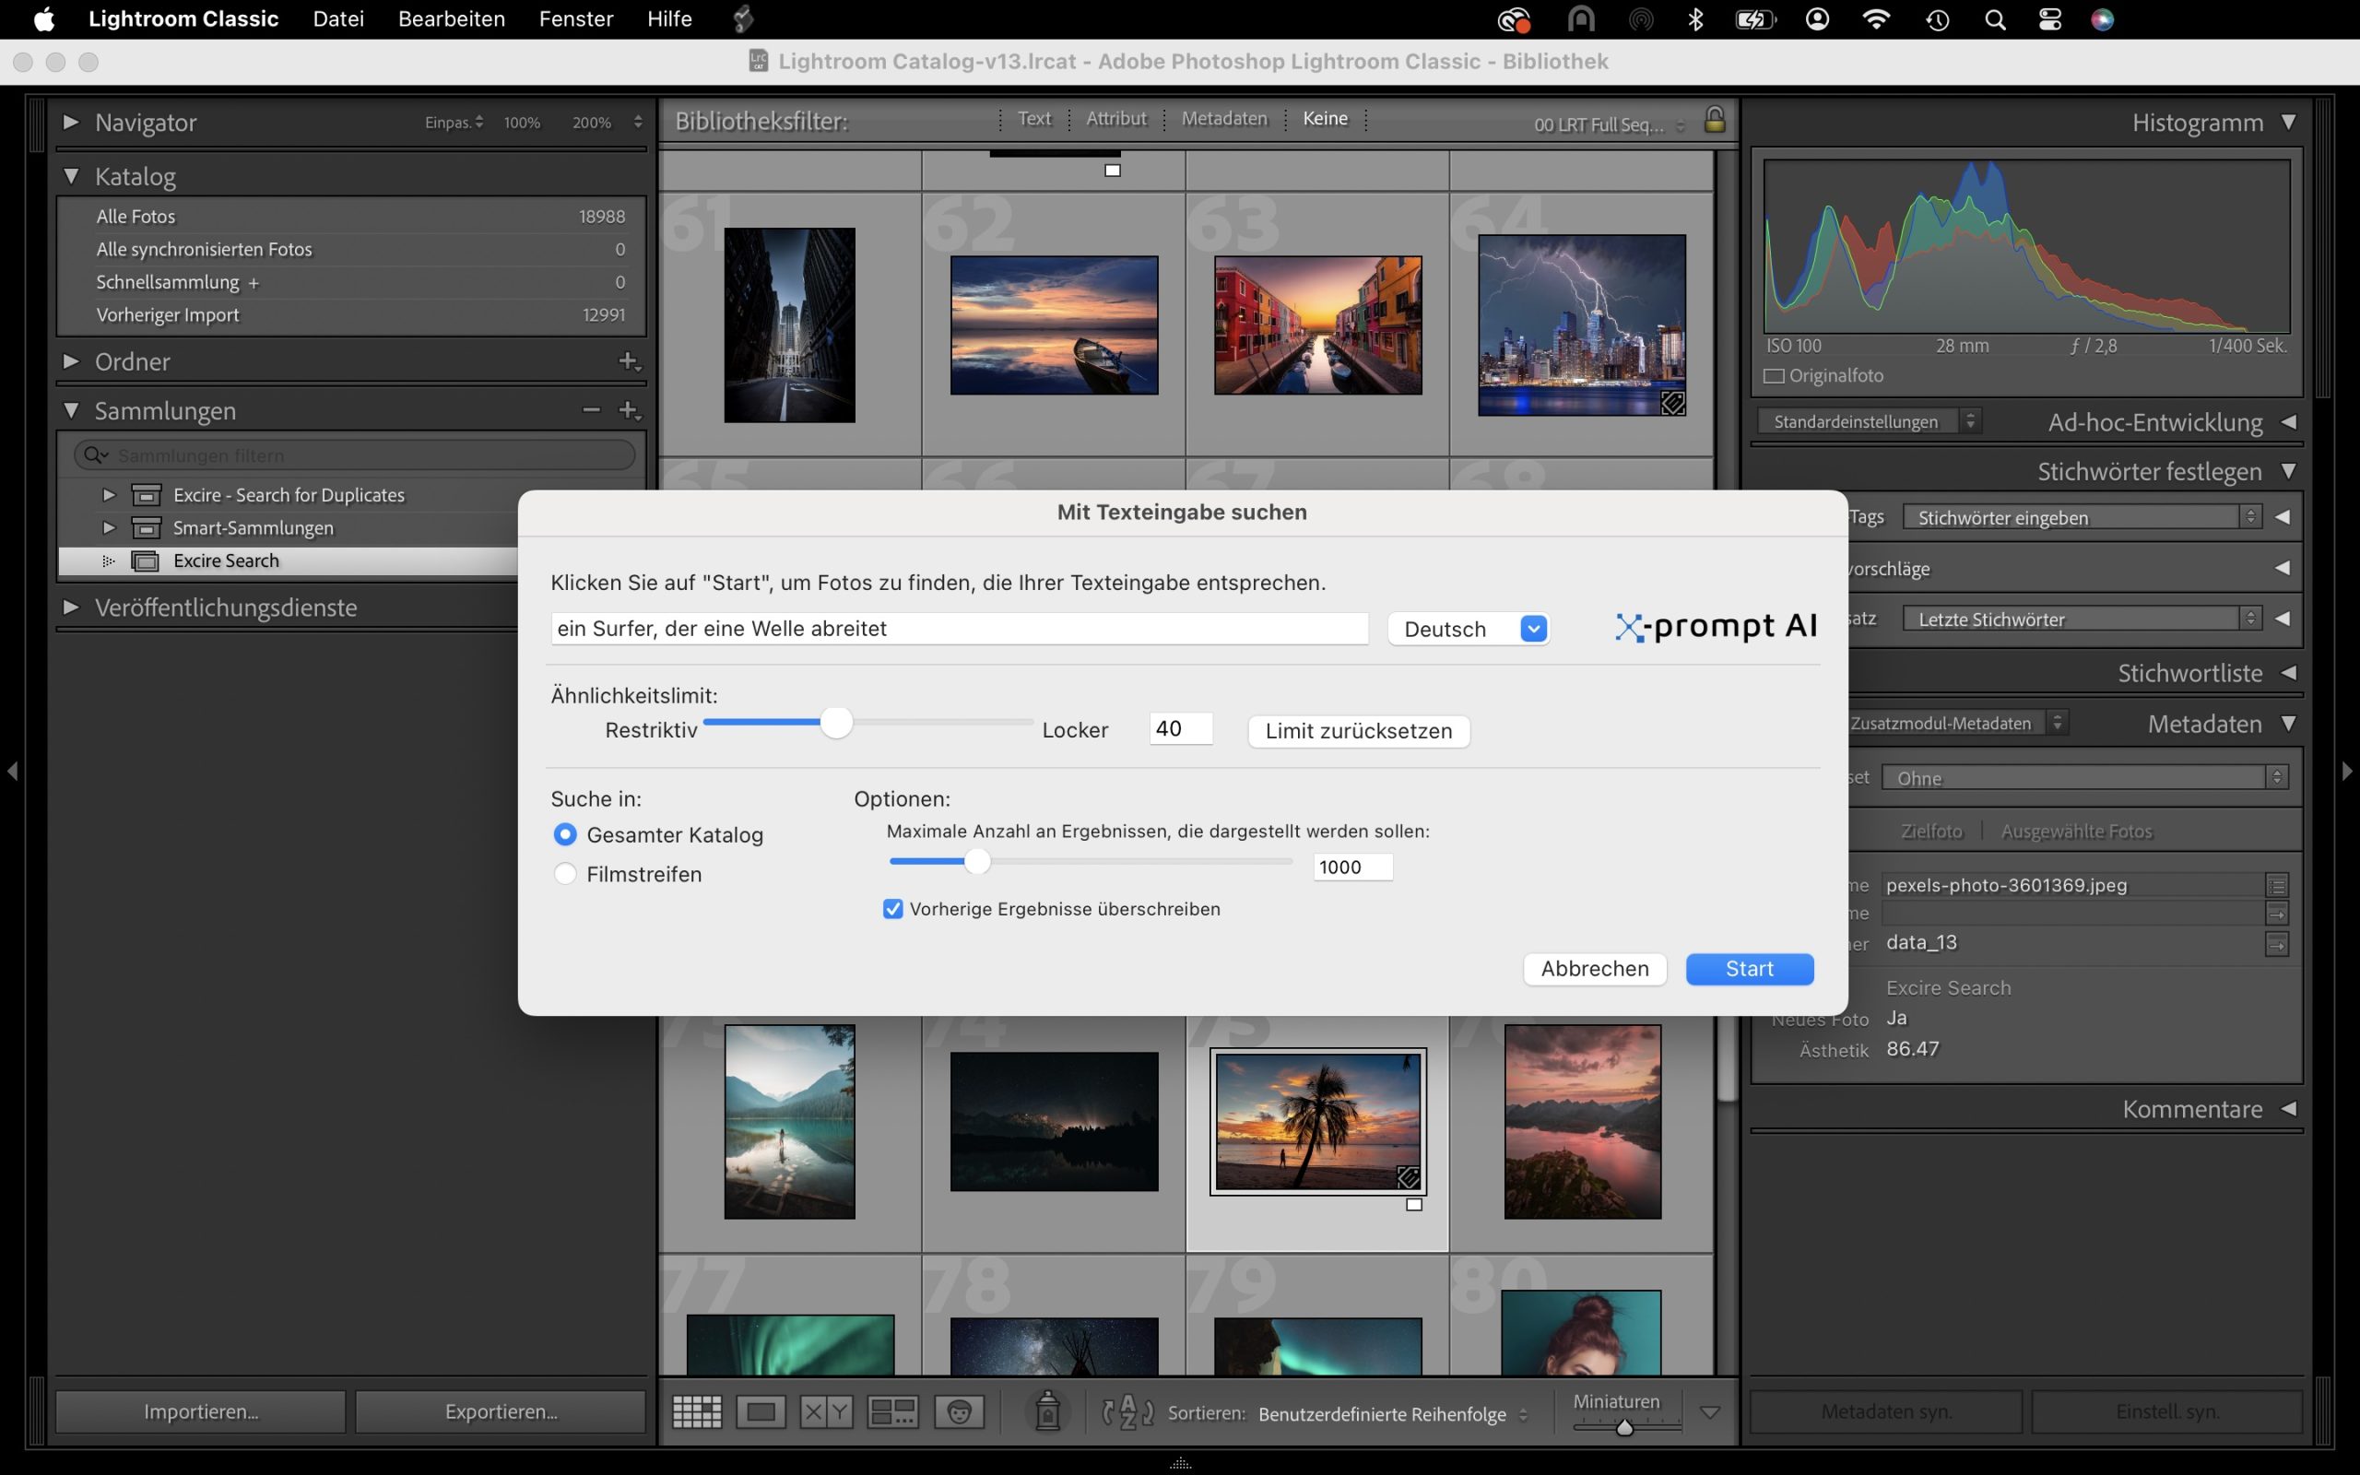Image resolution: width=2360 pixels, height=1475 pixels.
Task: Click the filter lock icon
Action: tap(1714, 120)
